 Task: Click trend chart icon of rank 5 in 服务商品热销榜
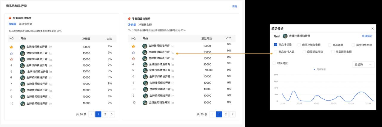51,72
